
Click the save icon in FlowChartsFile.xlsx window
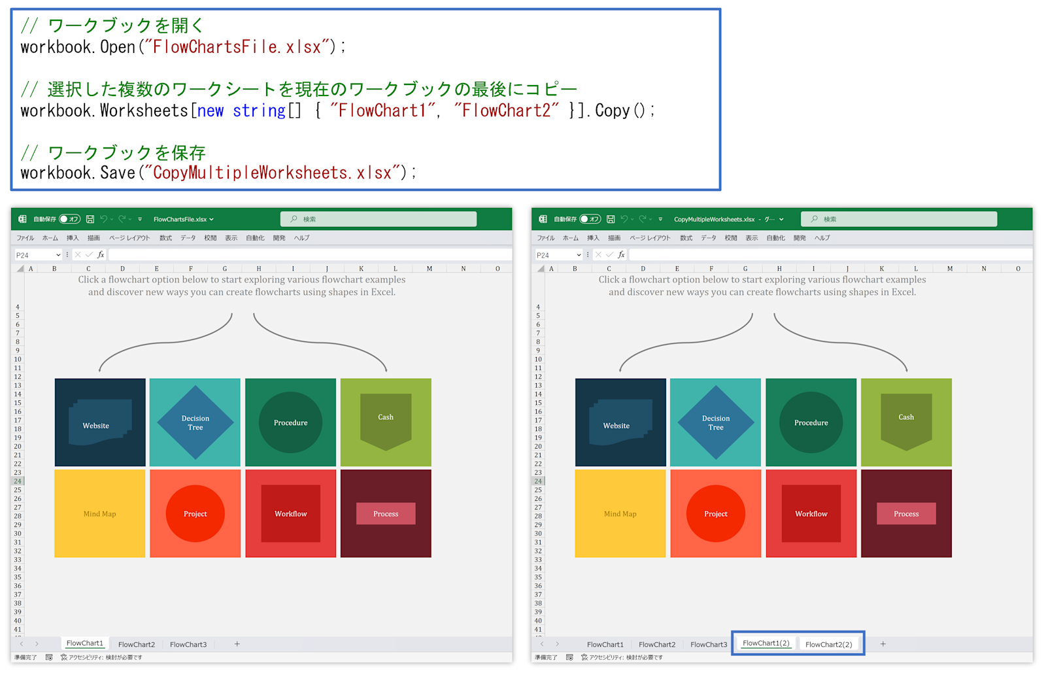[x=90, y=219]
